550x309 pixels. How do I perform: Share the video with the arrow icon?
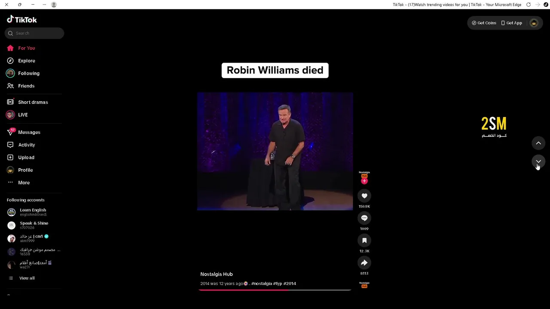(x=364, y=263)
